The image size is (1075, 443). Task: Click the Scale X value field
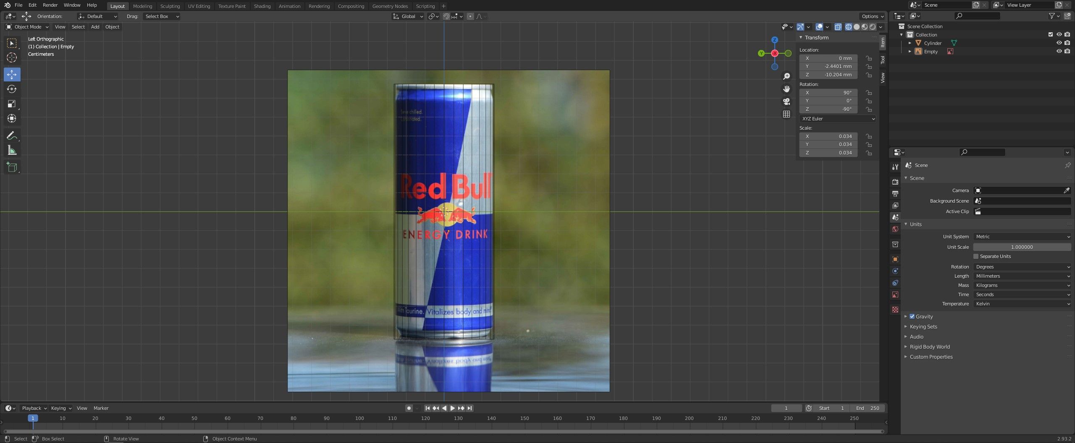tap(829, 136)
